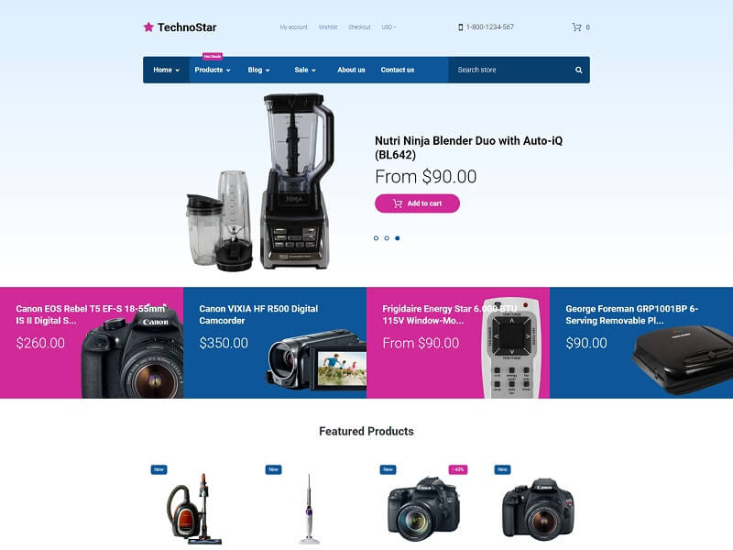
Task: Open the shopping cart icon
Action: 577,27
